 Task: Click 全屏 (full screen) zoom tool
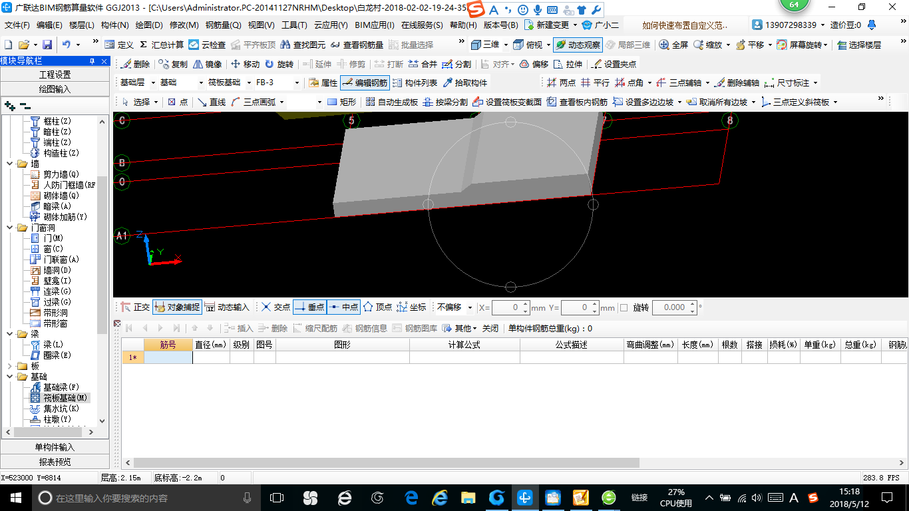click(673, 45)
